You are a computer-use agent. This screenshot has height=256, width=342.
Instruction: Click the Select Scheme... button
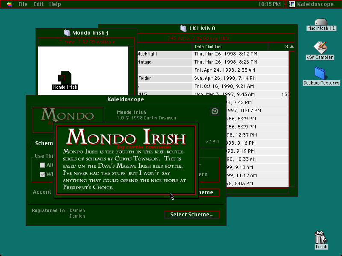click(192, 215)
